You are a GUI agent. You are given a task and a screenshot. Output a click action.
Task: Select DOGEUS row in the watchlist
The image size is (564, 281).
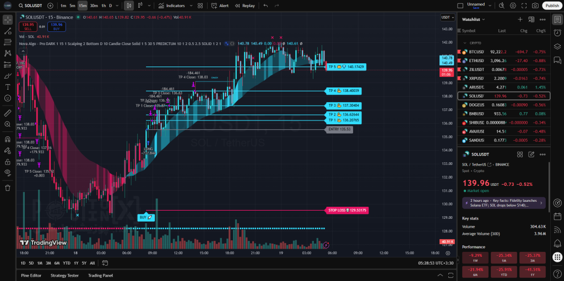(x=503, y=105)
